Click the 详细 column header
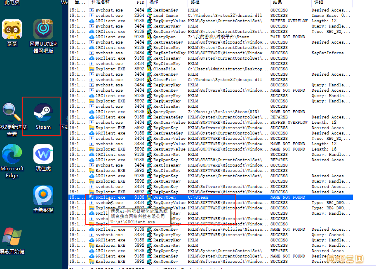Viewport: 376px width, 269px height. pyautogui.click(x=318, y=2)
